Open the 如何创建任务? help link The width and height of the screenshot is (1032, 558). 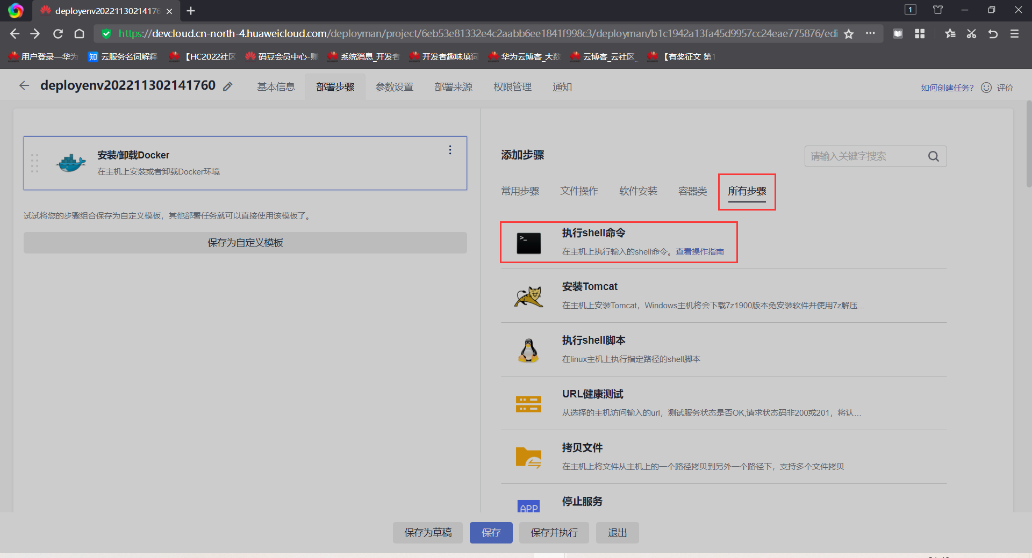pyautogui.click(x=947, y=88)
